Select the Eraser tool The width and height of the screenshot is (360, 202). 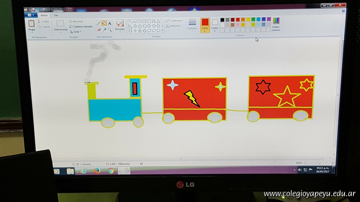coord(99,30)
